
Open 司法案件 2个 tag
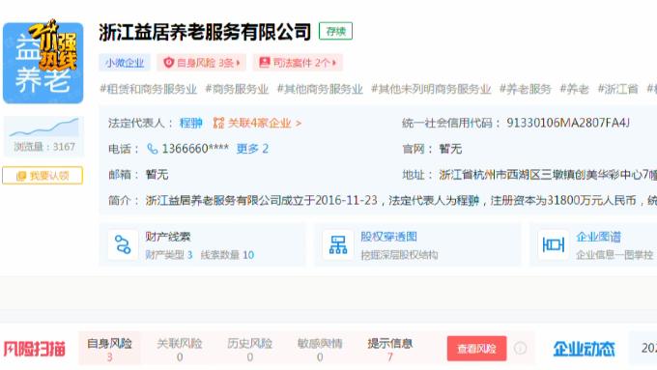point(298,63)
